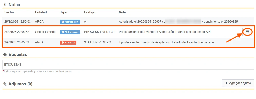Image resolution: width=256 pixels, height=99 pixels.
Task: Click inside the ETIQUETAS input field
Action: point(128,65)
